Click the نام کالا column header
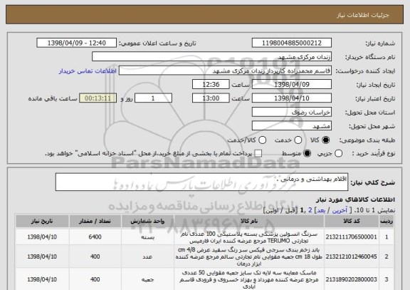Viewport: 410px width, 290px height. (249, 221)
